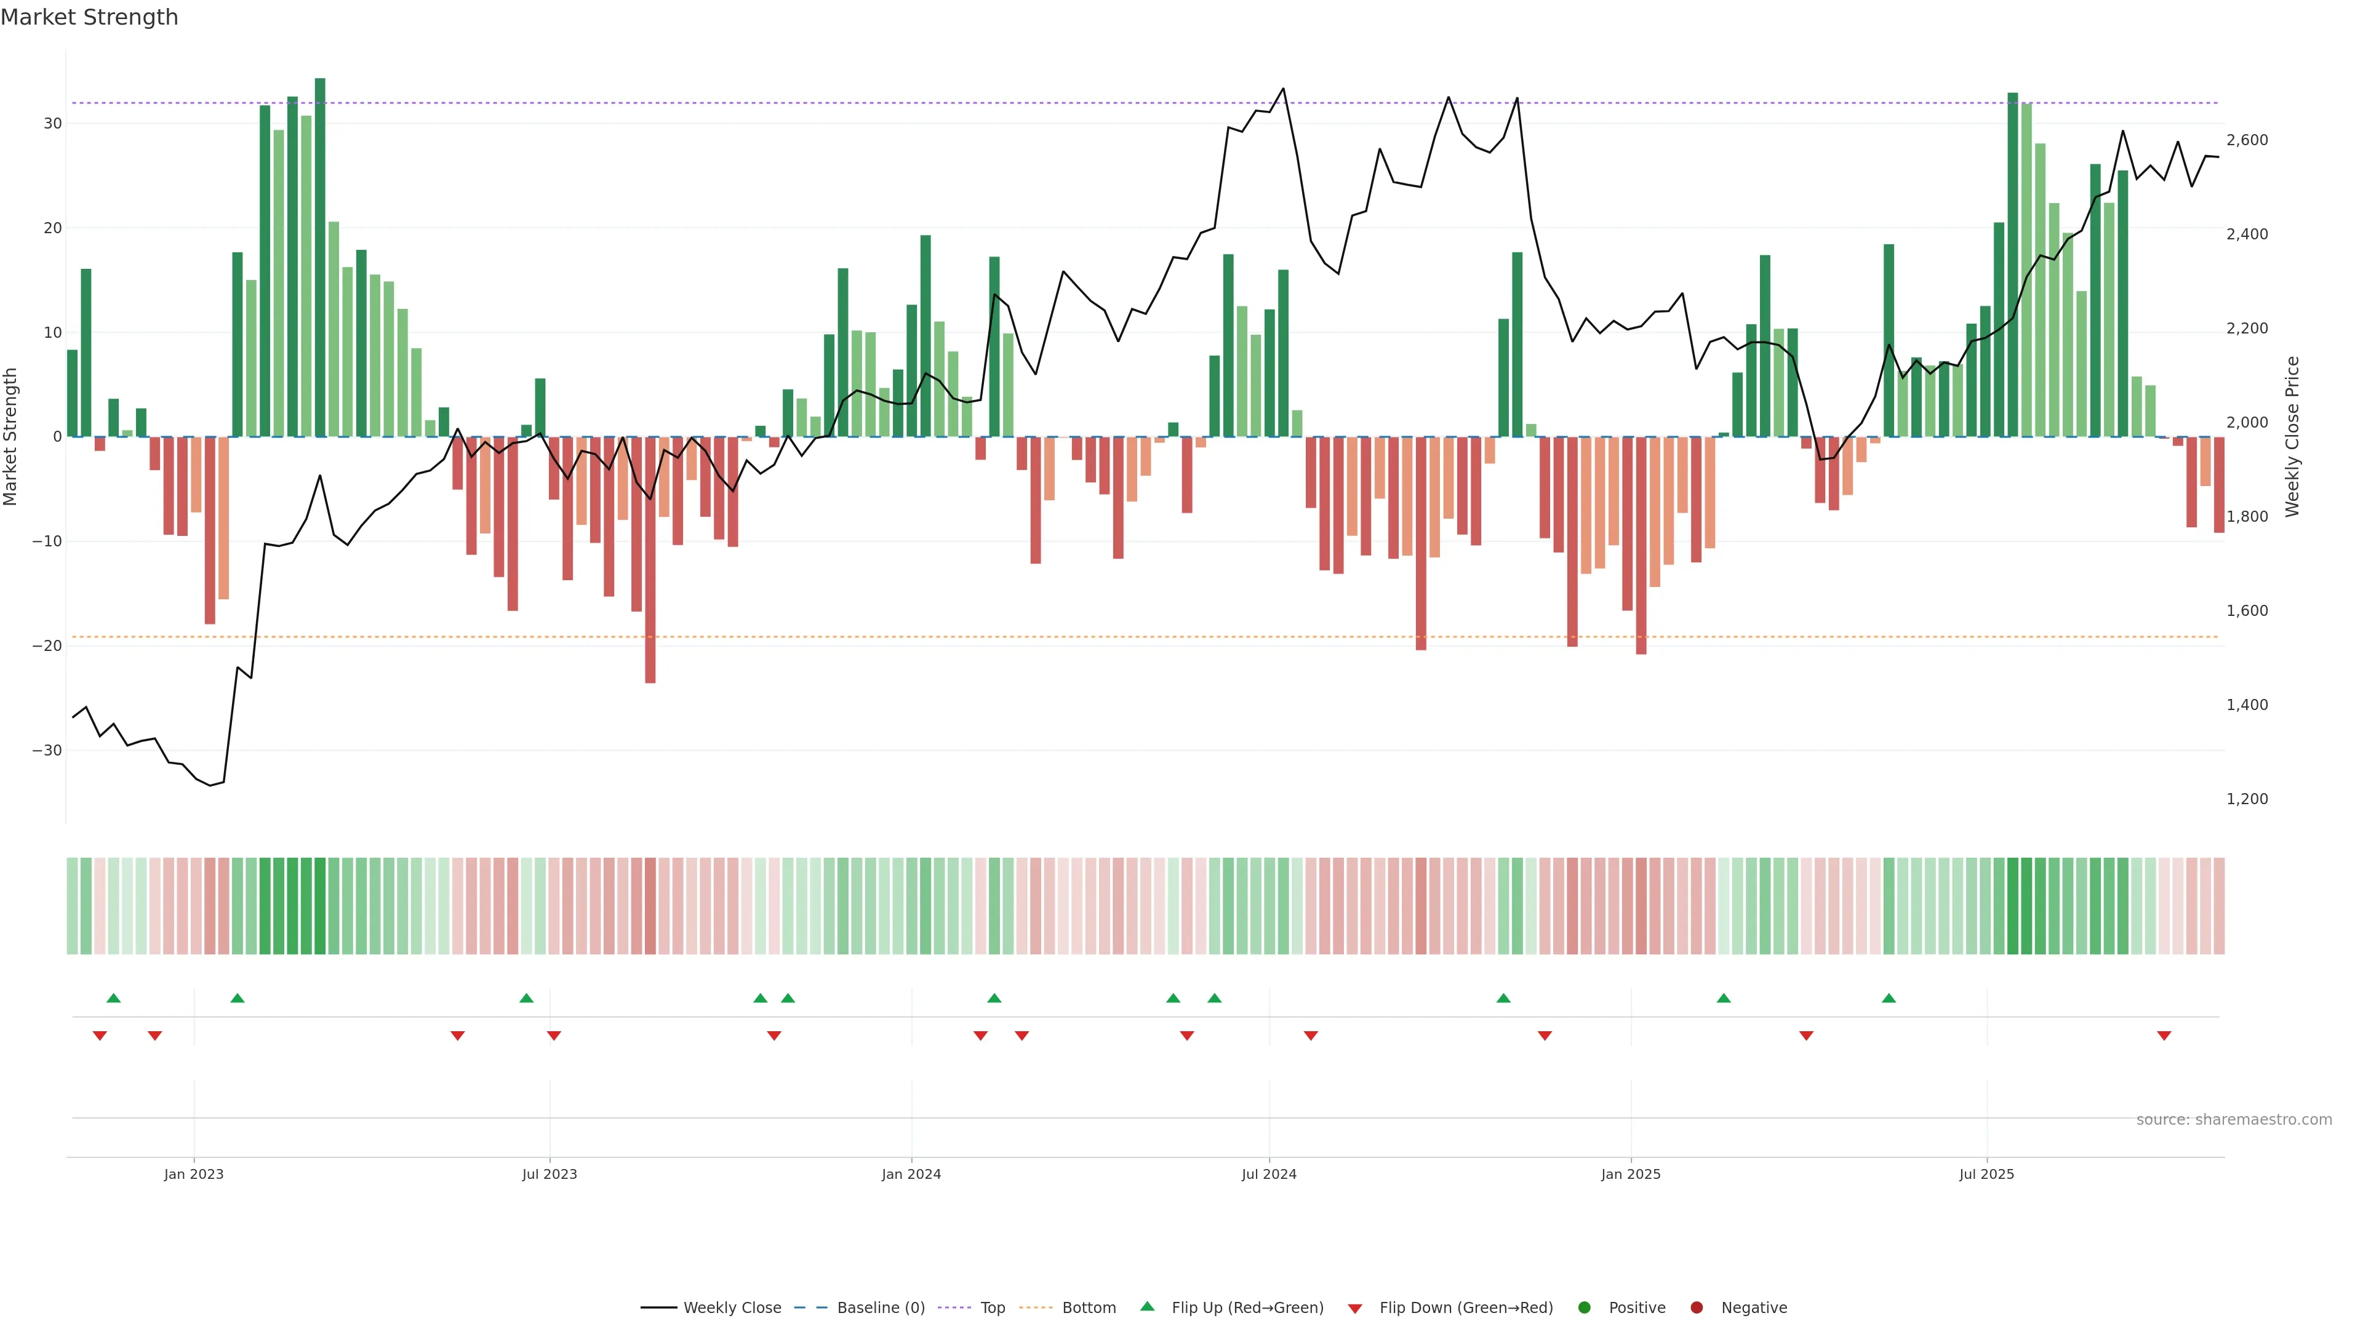Screen dimensions: 2363x1329
Task: Click the leftmost red flip-down marker
Action: 100,1036
